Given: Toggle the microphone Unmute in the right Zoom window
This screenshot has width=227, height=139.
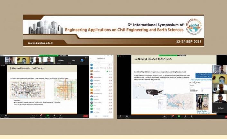Looking at the screenshot, I should click(120, 116).
